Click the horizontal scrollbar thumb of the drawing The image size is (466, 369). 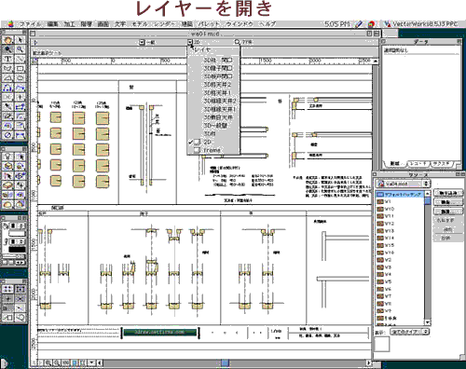pyautogui.click(x=226, y=362)
